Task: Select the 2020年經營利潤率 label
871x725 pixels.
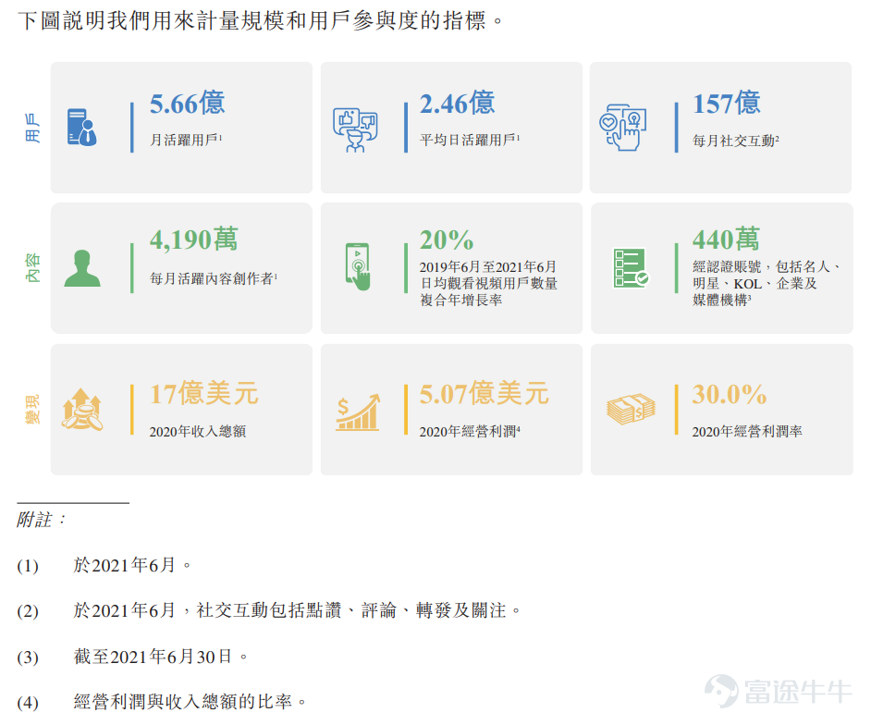Action: (x=746, y=431)
